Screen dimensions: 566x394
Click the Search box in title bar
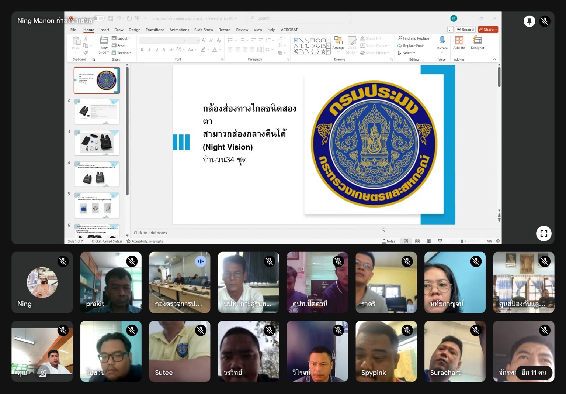coord(298,18)
